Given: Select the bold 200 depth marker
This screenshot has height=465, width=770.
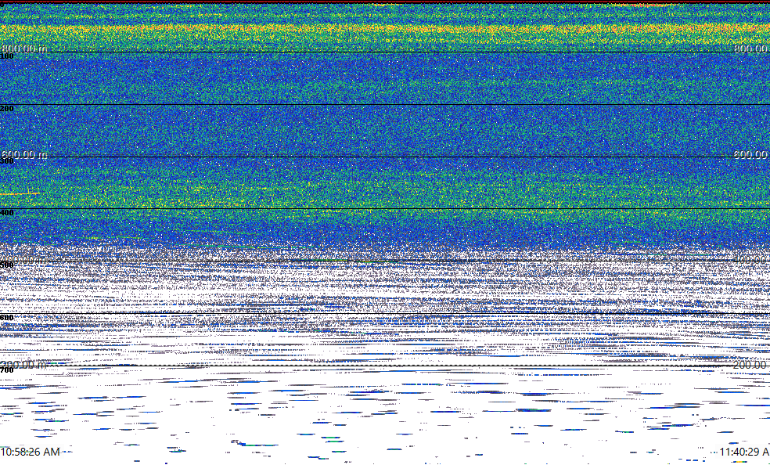Looking at the screenshot, I should [x=7, y=109].
